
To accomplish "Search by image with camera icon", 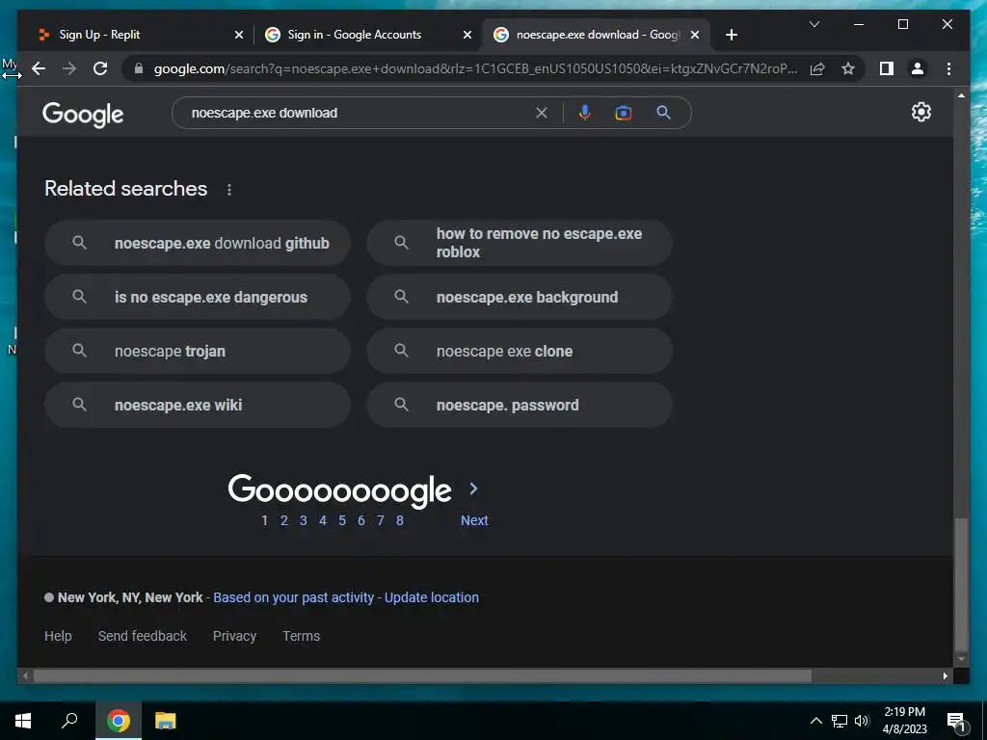I will pyautogui.click(x=624, y=113).
